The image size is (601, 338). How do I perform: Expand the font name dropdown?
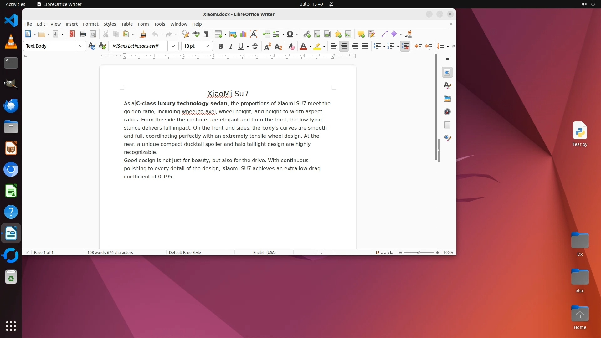click(x=173, y=46)
